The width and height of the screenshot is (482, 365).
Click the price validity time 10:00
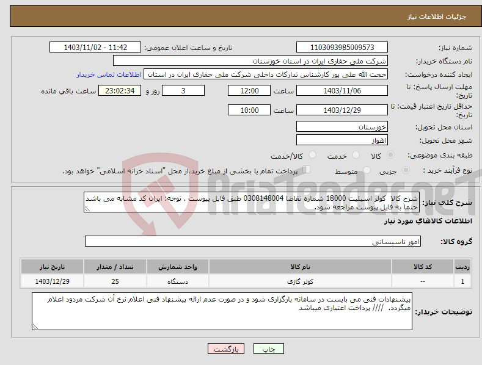click(x=249, y=110)
